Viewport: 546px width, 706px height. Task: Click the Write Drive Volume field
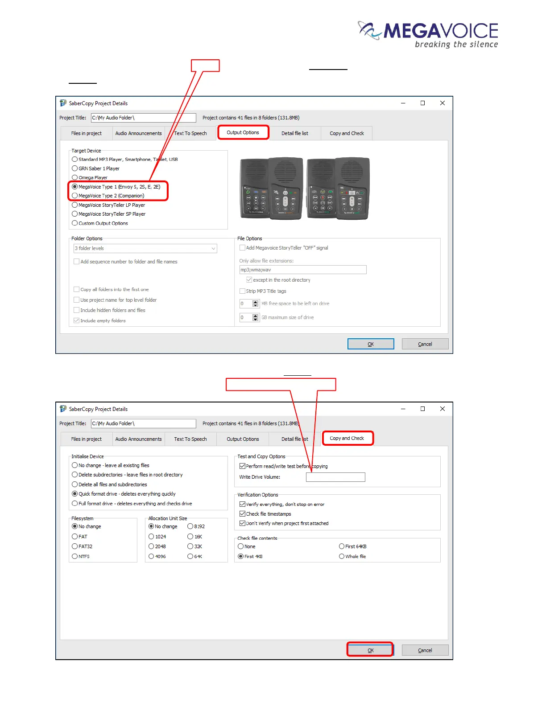(335, 477)
